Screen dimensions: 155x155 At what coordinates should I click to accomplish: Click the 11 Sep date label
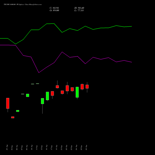(x=37, y=148)
